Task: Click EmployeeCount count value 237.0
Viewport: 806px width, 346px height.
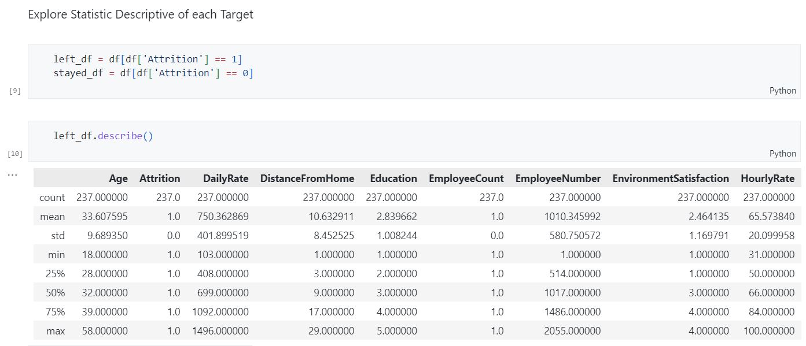Action: pyautogui.click(x=492, y=198)
